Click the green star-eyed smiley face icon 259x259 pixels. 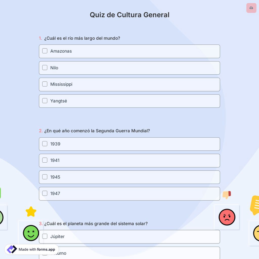[31, 233]
